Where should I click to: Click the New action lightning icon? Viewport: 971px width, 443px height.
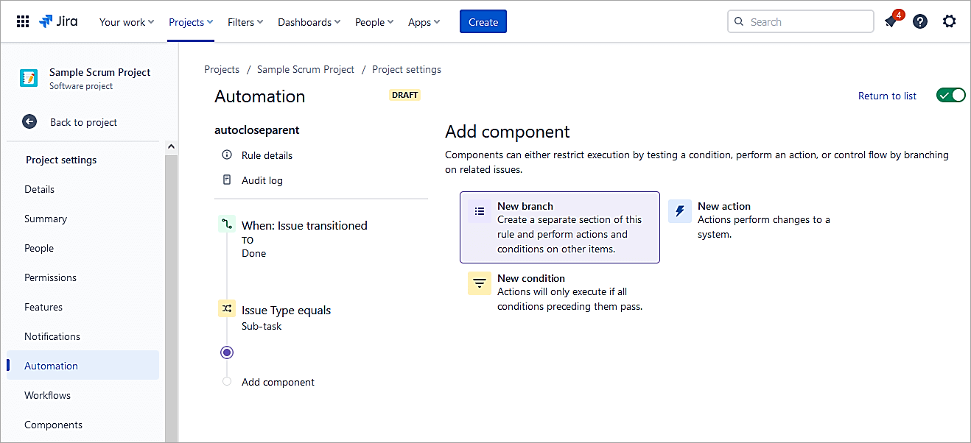point(680,212)
